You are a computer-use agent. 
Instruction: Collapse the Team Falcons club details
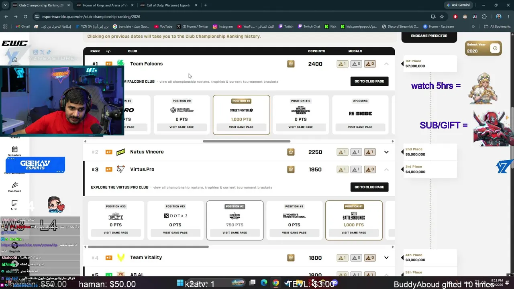pyautogui.click(x=386, y=64)
